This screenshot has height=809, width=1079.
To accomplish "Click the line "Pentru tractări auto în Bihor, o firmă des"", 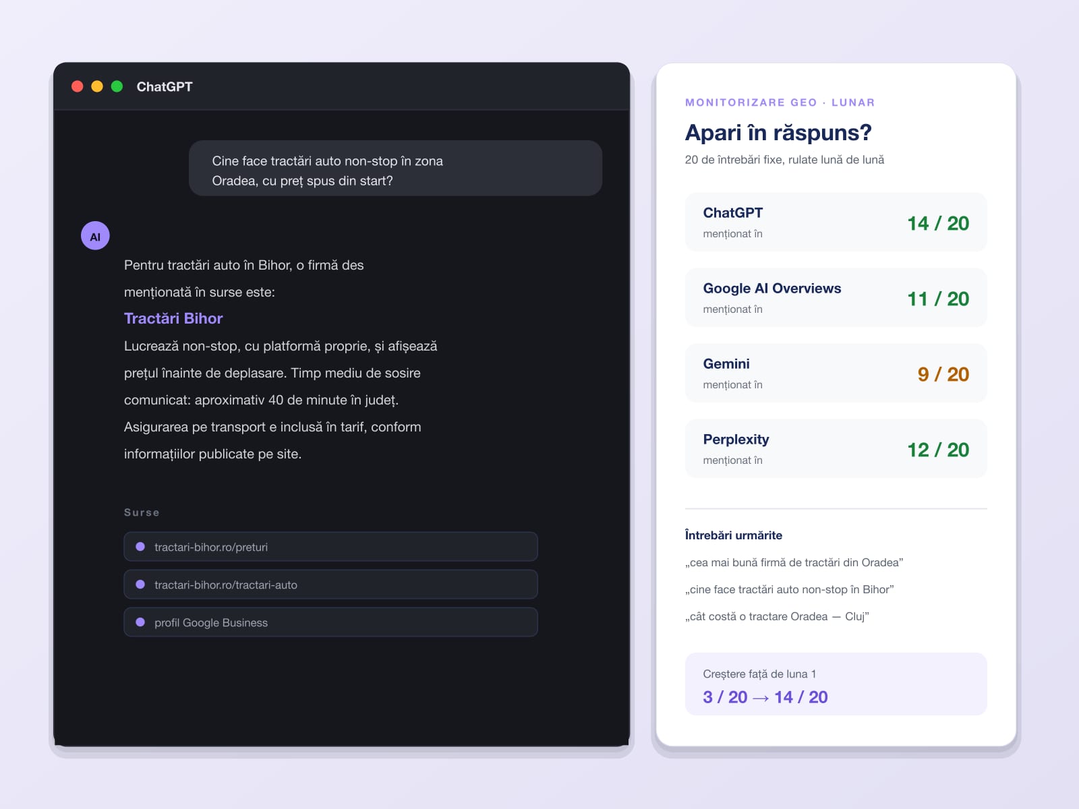I will pyautogui.click(x=244, y=265).
